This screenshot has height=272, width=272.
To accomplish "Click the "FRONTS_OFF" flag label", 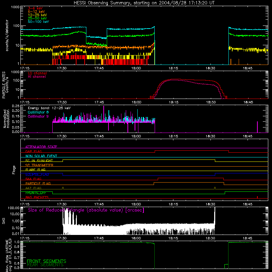I will coord(36,193).
